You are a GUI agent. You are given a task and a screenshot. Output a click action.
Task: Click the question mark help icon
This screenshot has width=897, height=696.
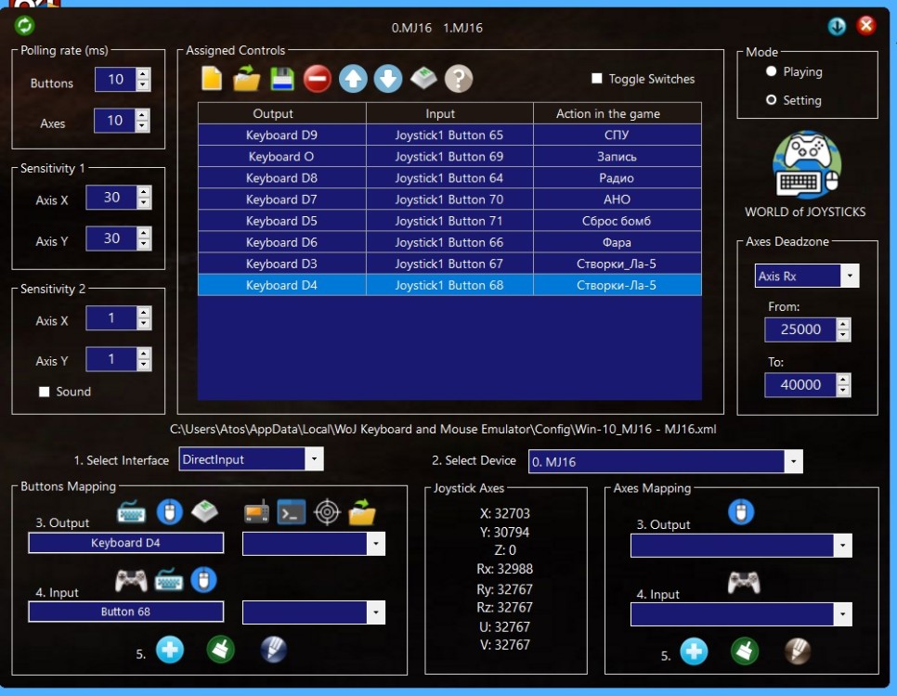(x=459, y=80)
